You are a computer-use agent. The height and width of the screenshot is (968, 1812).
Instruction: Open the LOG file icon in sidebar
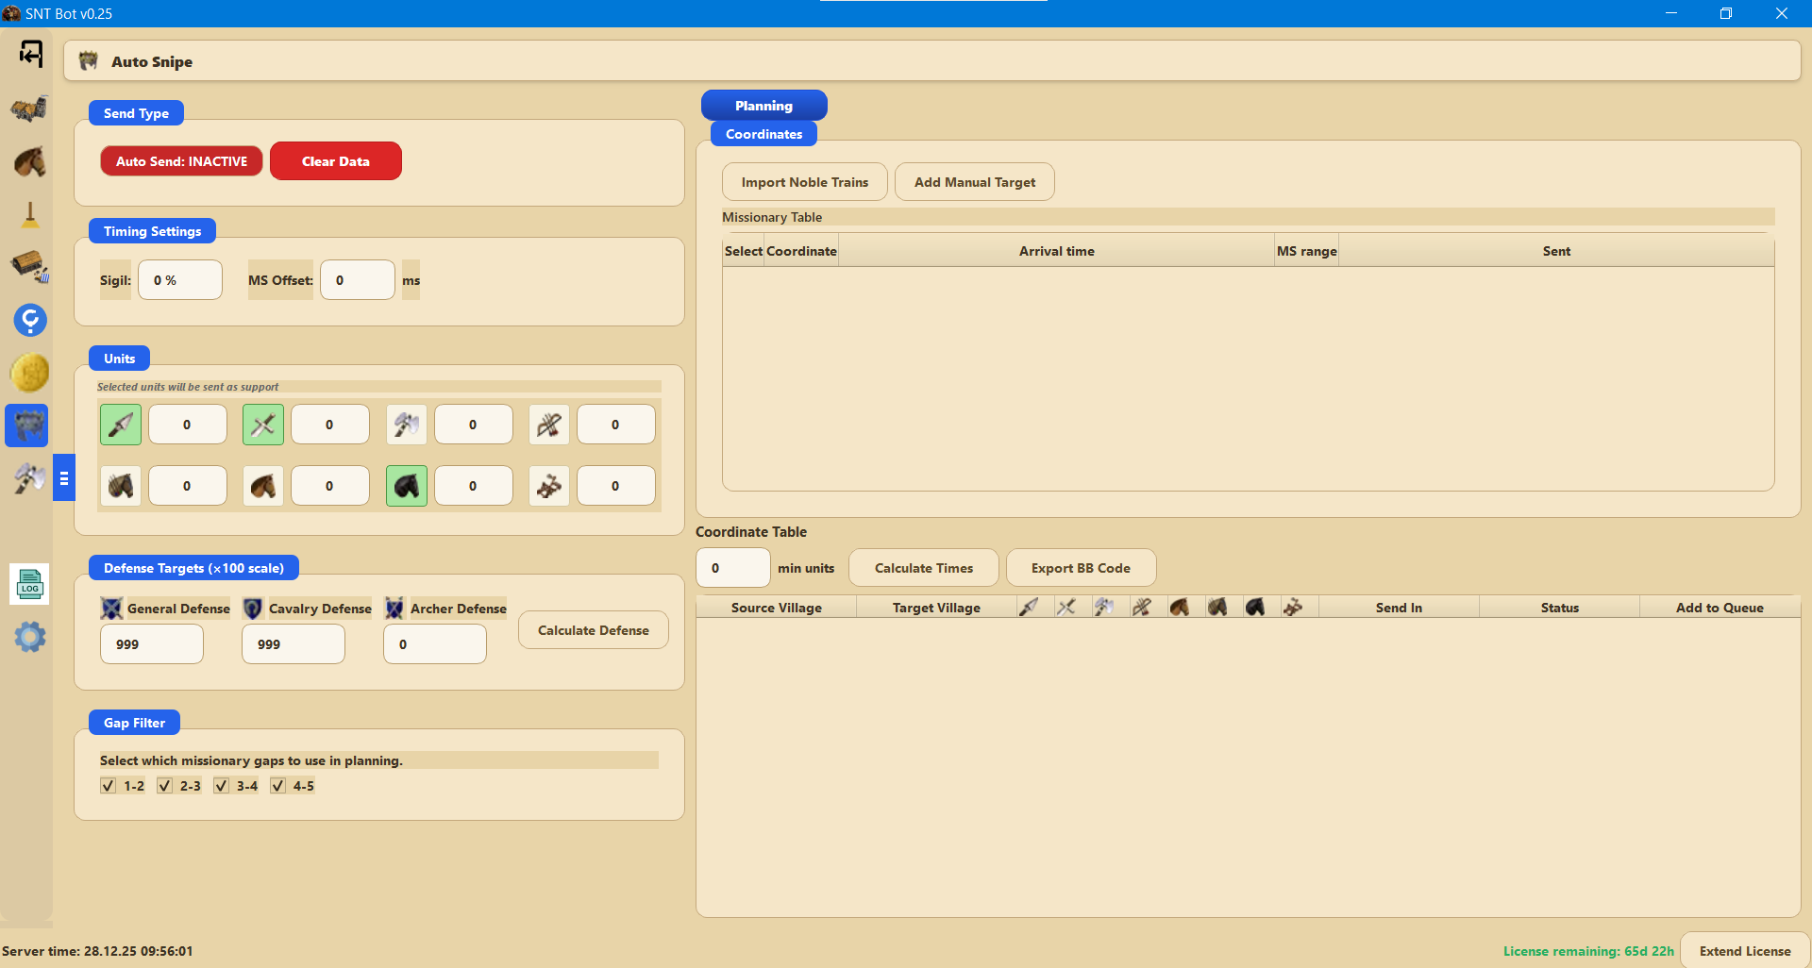coord(29,585)
